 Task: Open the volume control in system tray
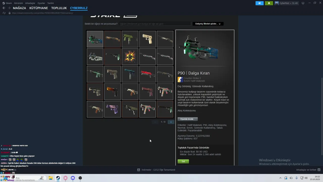coord(306,178)
